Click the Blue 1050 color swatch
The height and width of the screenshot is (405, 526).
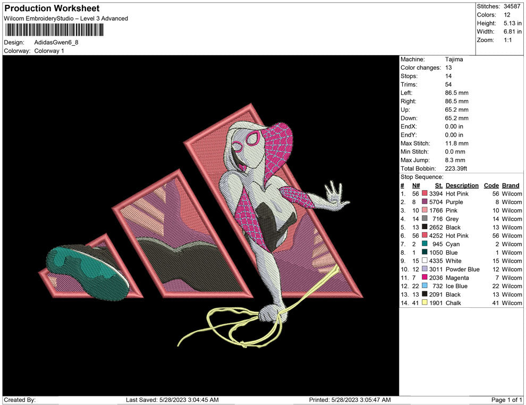click(x=425, y=252)
